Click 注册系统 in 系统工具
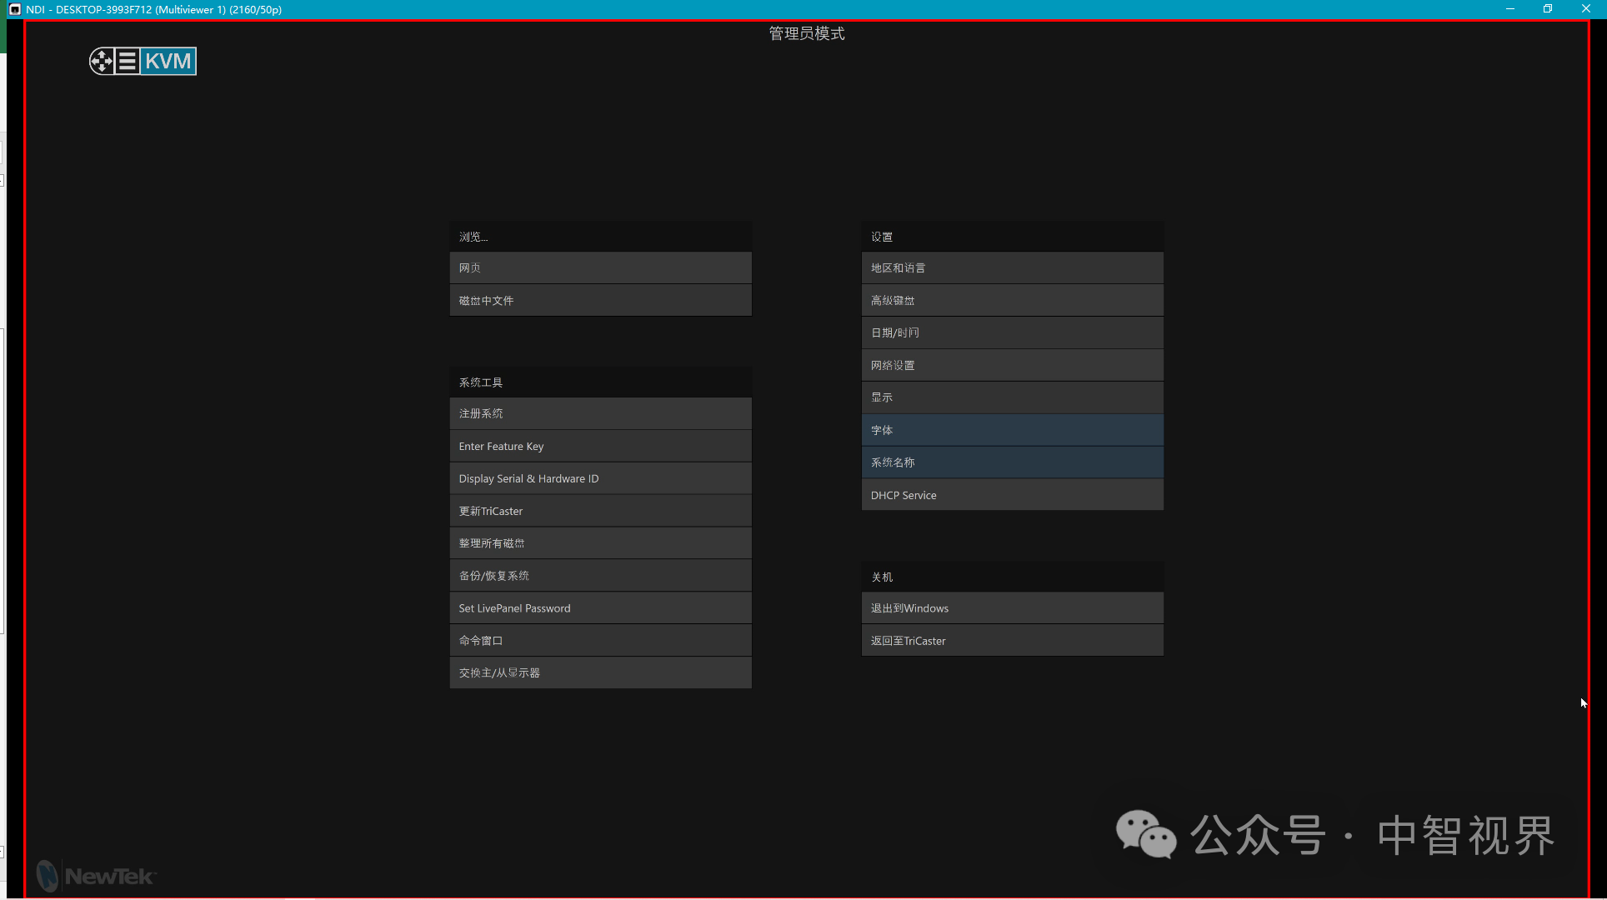This screenshot has width=1607, height=900. pos(600,413)
